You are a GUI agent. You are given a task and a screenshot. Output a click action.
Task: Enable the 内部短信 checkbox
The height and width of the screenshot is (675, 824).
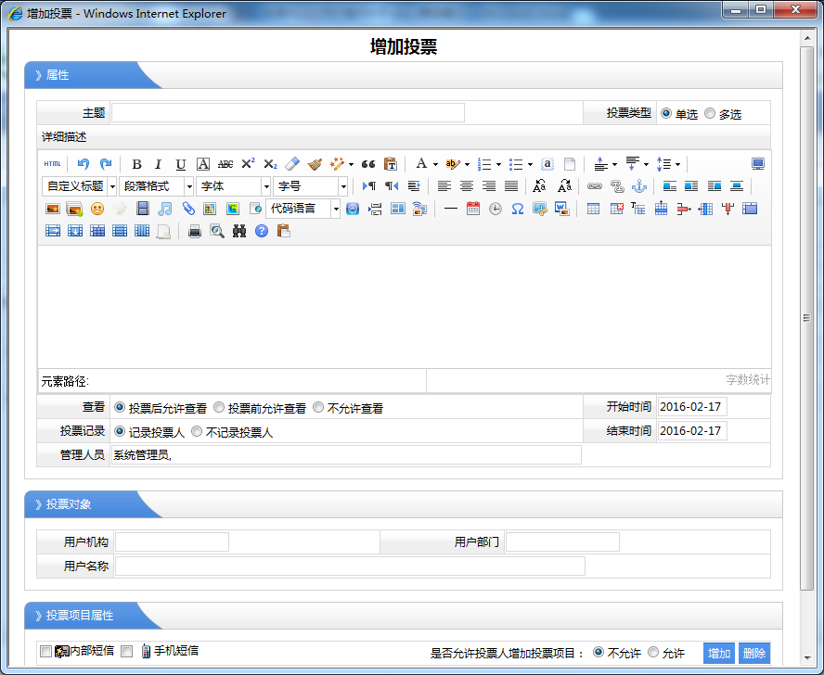tap(45, 652)
